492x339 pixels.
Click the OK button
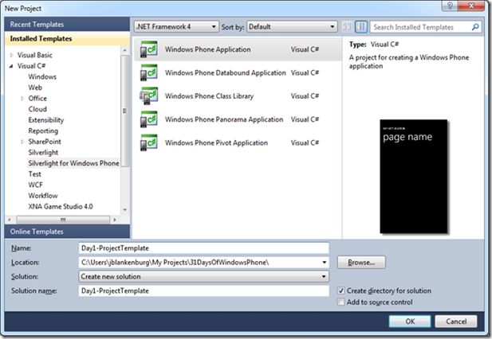click(x=410, y=321)
